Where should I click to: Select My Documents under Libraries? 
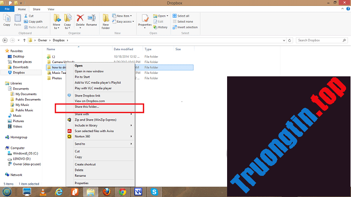(26, 94)
